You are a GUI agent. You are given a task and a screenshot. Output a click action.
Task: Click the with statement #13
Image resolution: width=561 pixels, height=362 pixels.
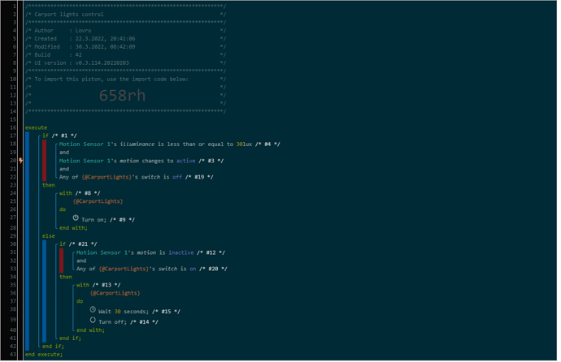click(x=98, y=285)
